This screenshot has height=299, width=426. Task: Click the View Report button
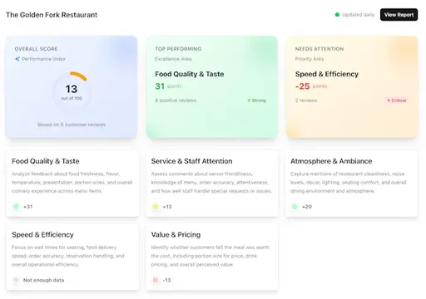[x=399, y=15]
